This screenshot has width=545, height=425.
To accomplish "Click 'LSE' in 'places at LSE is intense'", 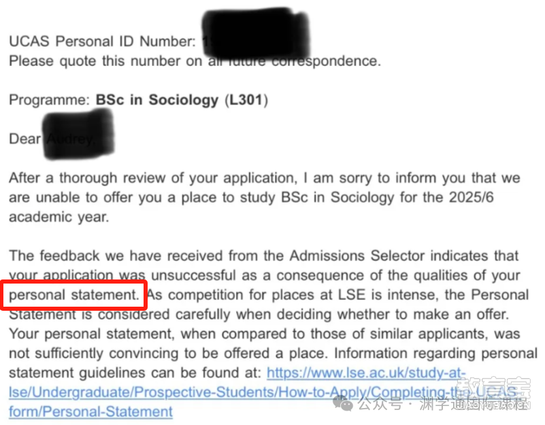I will click(352, 295).
